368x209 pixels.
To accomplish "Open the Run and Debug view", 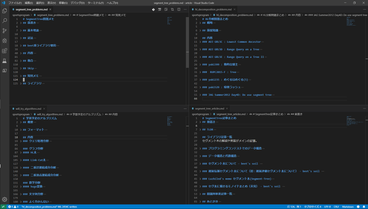I will 4,41.
